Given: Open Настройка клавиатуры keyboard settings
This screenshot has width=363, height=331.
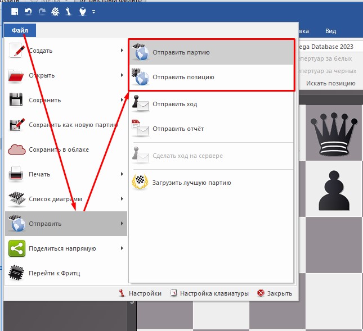Looking at the screenshot, I should pos(209,293).
